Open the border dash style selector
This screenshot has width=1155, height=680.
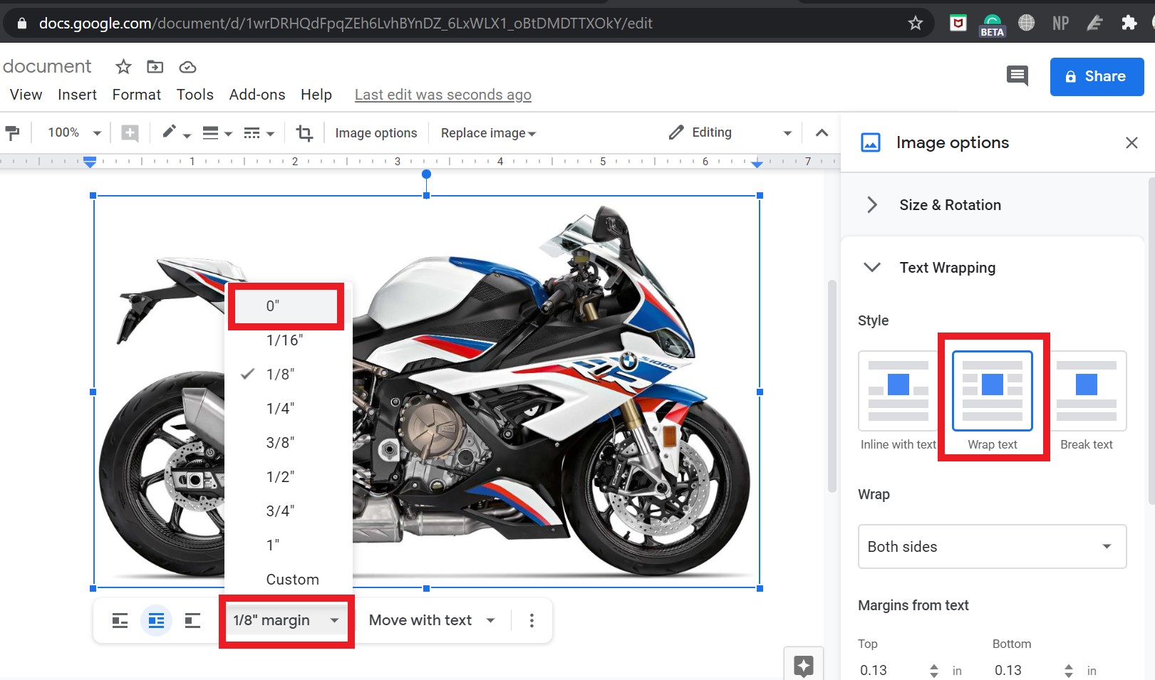click(x=258, y=132)
